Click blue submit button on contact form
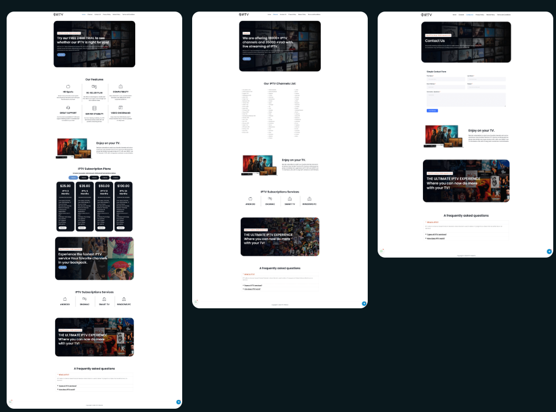 (x=432, y=110)
